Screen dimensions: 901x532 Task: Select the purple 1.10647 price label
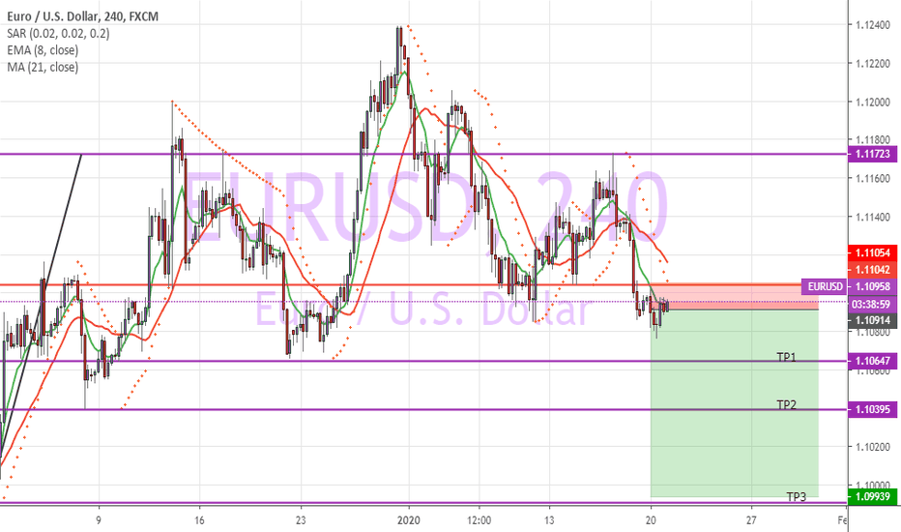[871, 361]
